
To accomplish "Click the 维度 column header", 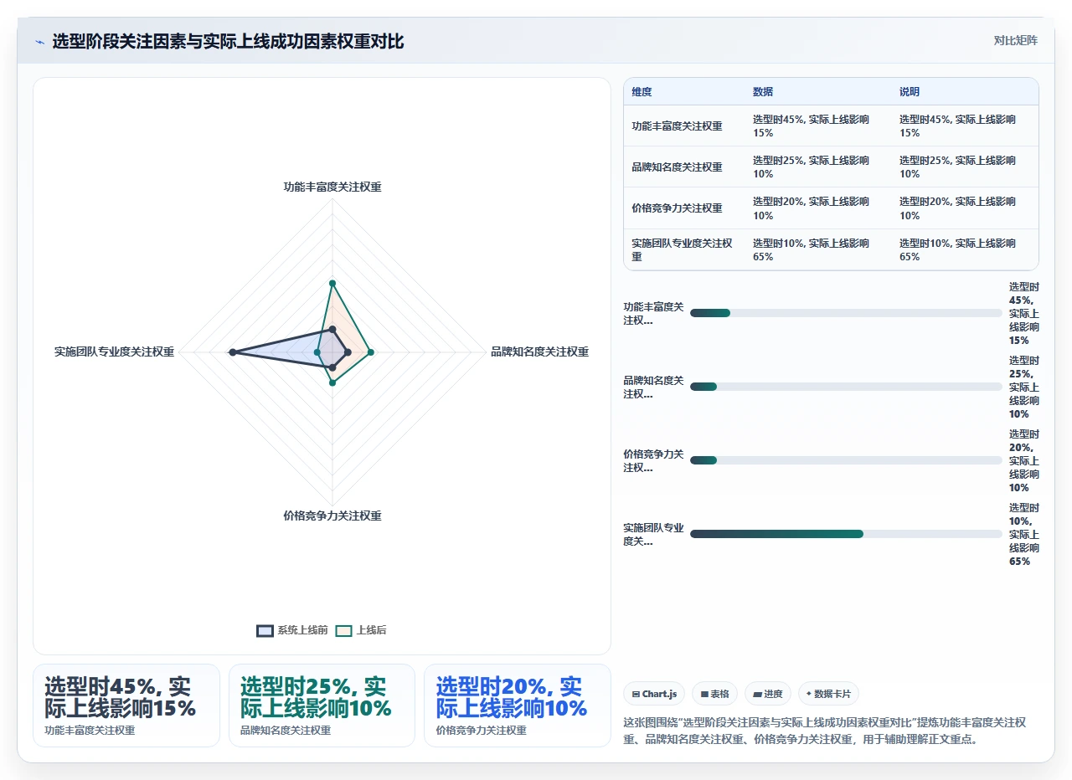I will tap(642, 92).
